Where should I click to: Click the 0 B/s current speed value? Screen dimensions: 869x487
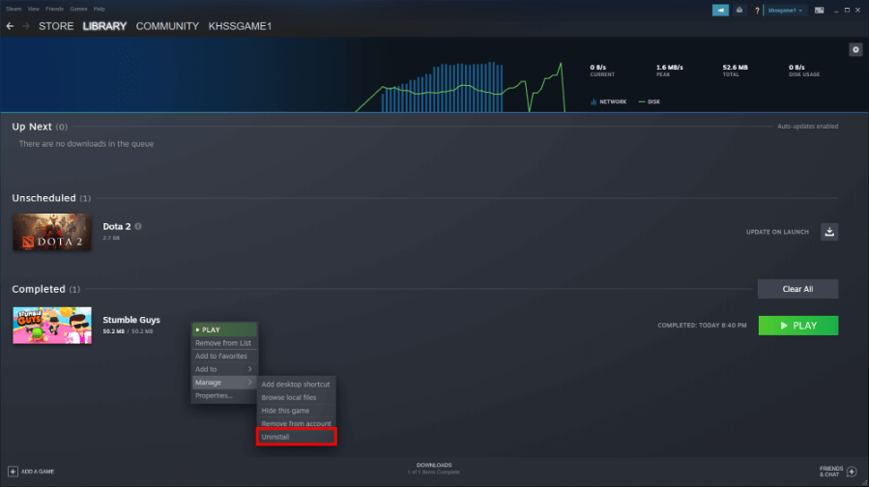pyautogui.click(x=597, y=67)
